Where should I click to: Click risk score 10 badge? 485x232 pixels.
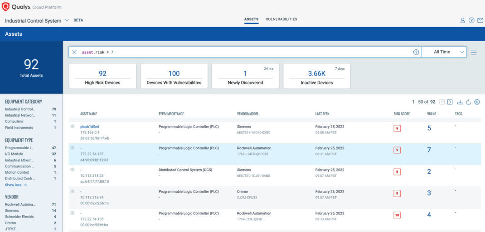point(397,215)
